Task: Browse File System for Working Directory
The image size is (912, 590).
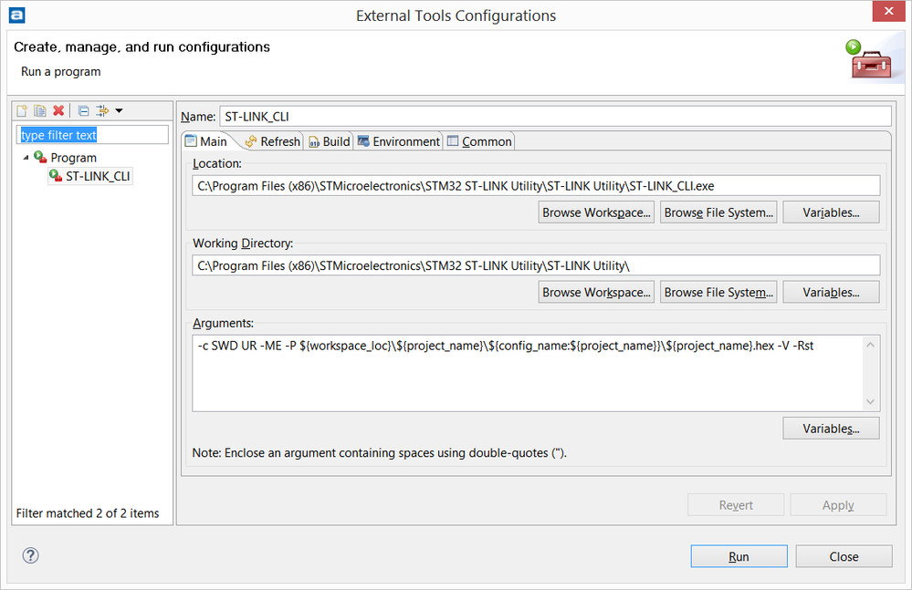Action: coord(718,292)
